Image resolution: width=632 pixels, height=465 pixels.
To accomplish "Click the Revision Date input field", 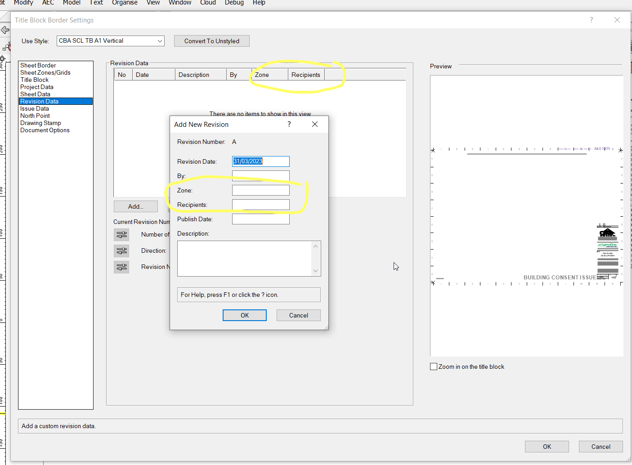I will (260, 161).
